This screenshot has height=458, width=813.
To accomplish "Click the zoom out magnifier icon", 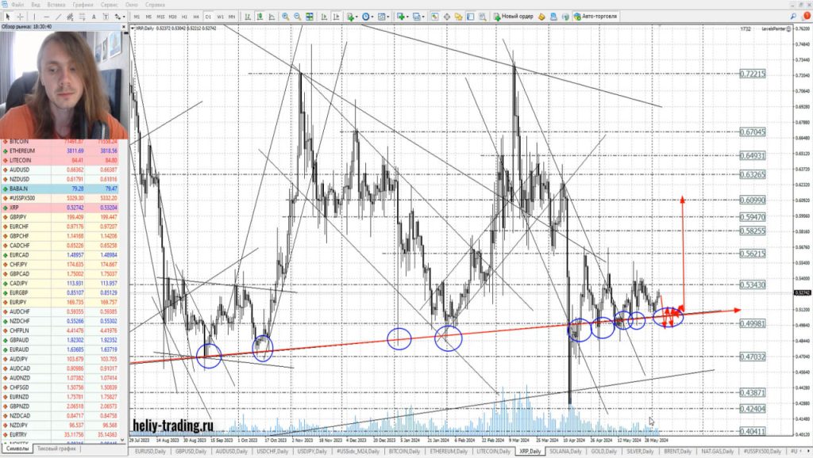I will point(296,16).
